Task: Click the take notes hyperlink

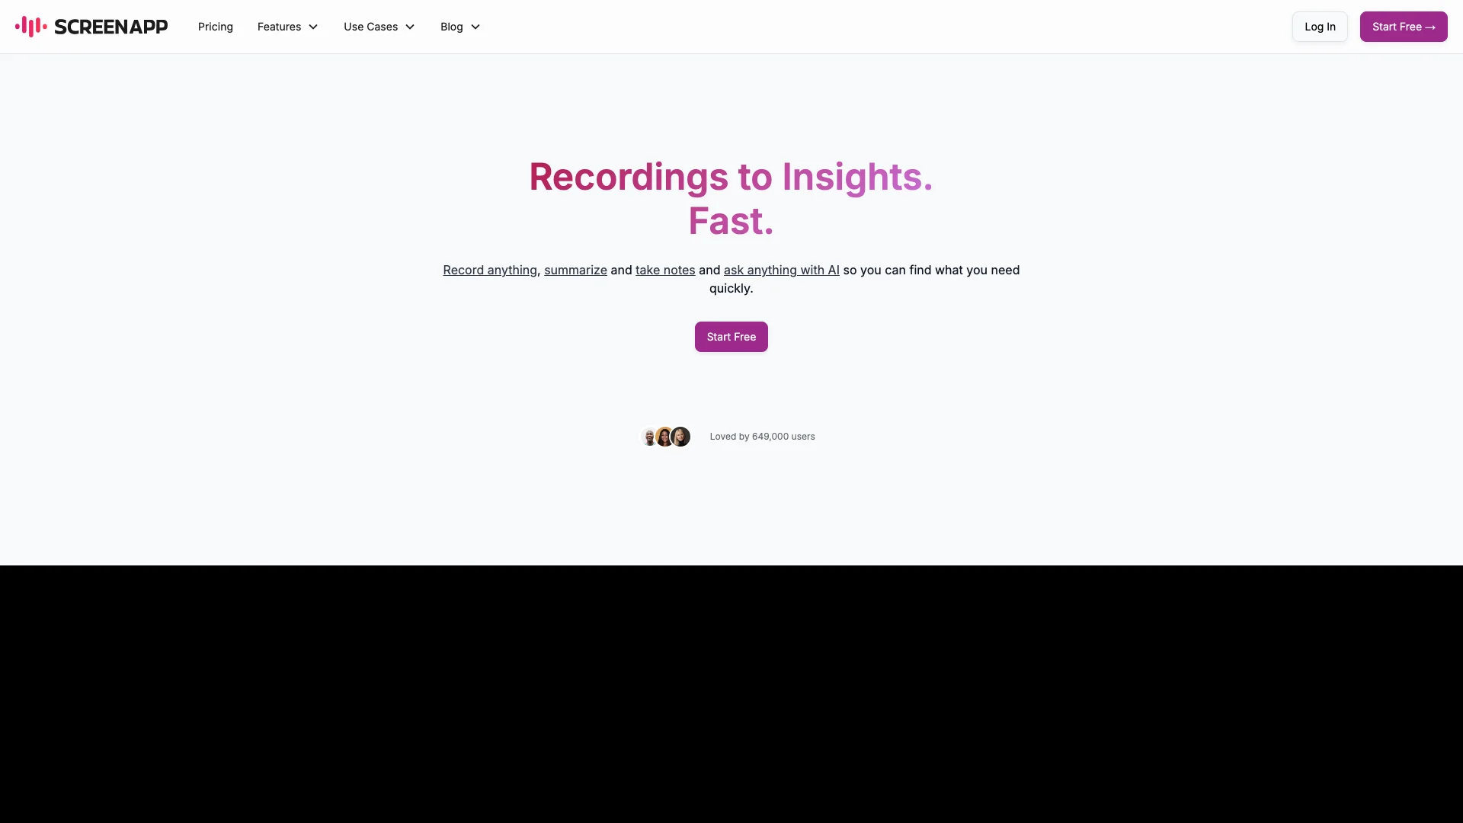Action: pos(665,269)
